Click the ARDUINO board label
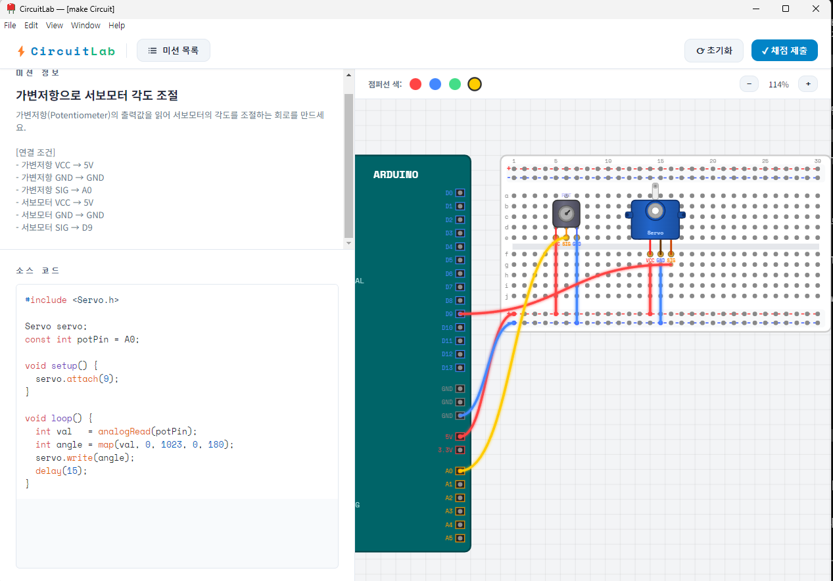The image size is (833, 581). click(396, 175)
